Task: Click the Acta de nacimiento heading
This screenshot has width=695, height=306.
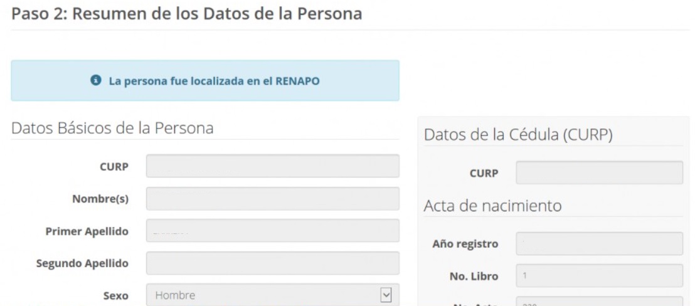Action: pos(492,206)
